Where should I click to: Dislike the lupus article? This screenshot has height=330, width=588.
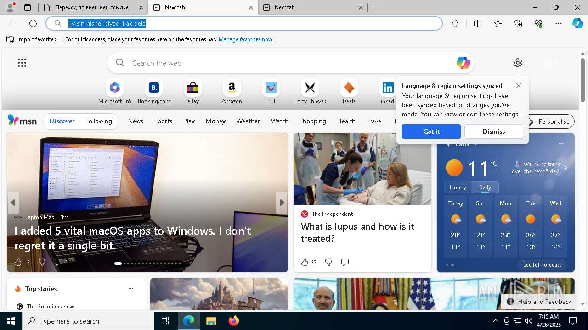tap(328, 262)
